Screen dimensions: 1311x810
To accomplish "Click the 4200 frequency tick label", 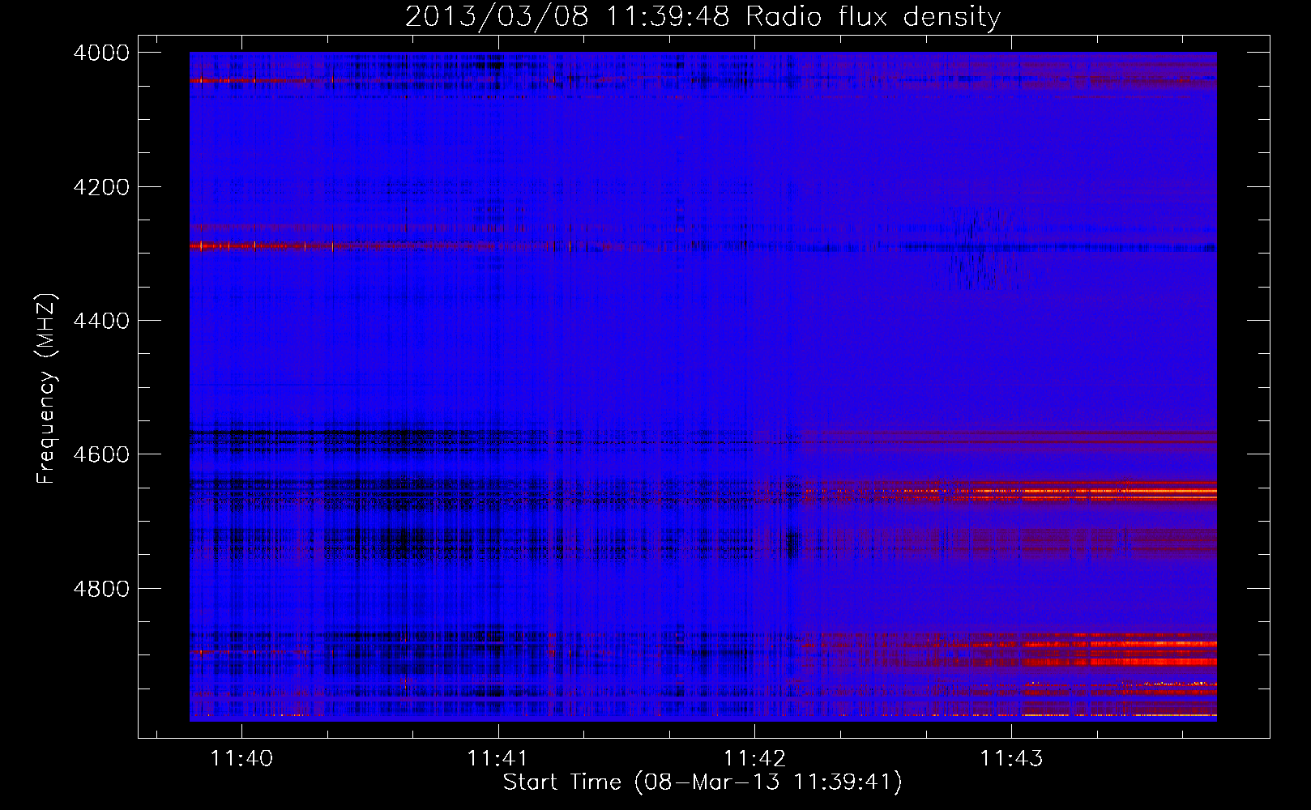I will tap(101, 187).
